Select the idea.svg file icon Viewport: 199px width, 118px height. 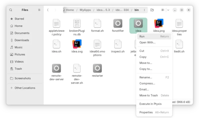[x=77, y=44]
